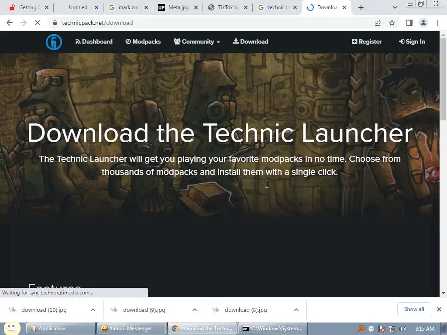Open download (8).jpg from downloads bar

click(246, 310)
